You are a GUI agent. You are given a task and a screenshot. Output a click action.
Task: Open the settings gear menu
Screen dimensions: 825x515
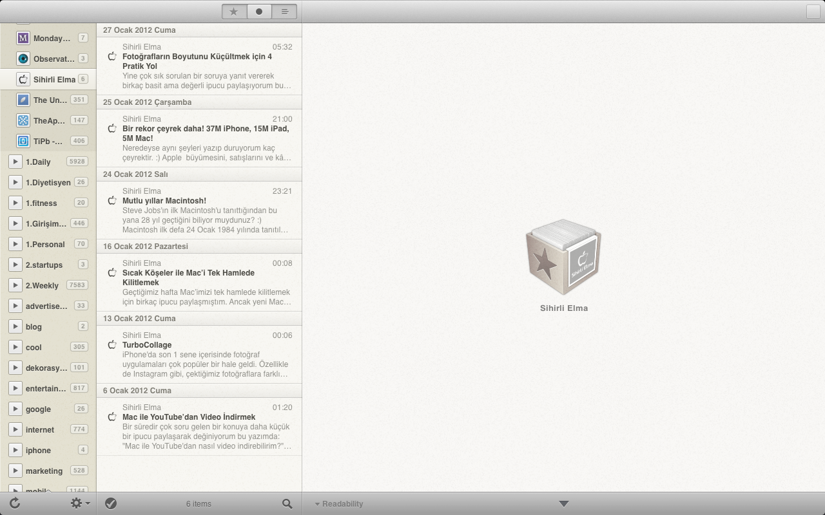point(79,503)
